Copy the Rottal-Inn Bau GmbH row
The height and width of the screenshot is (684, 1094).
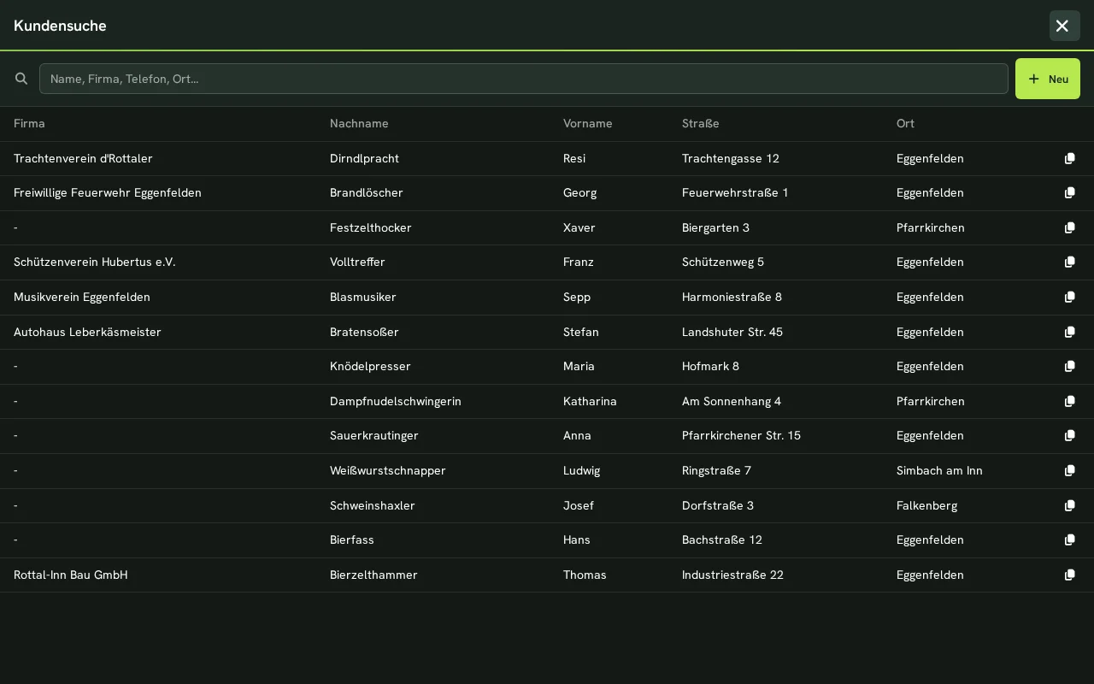coord(1069,575)
